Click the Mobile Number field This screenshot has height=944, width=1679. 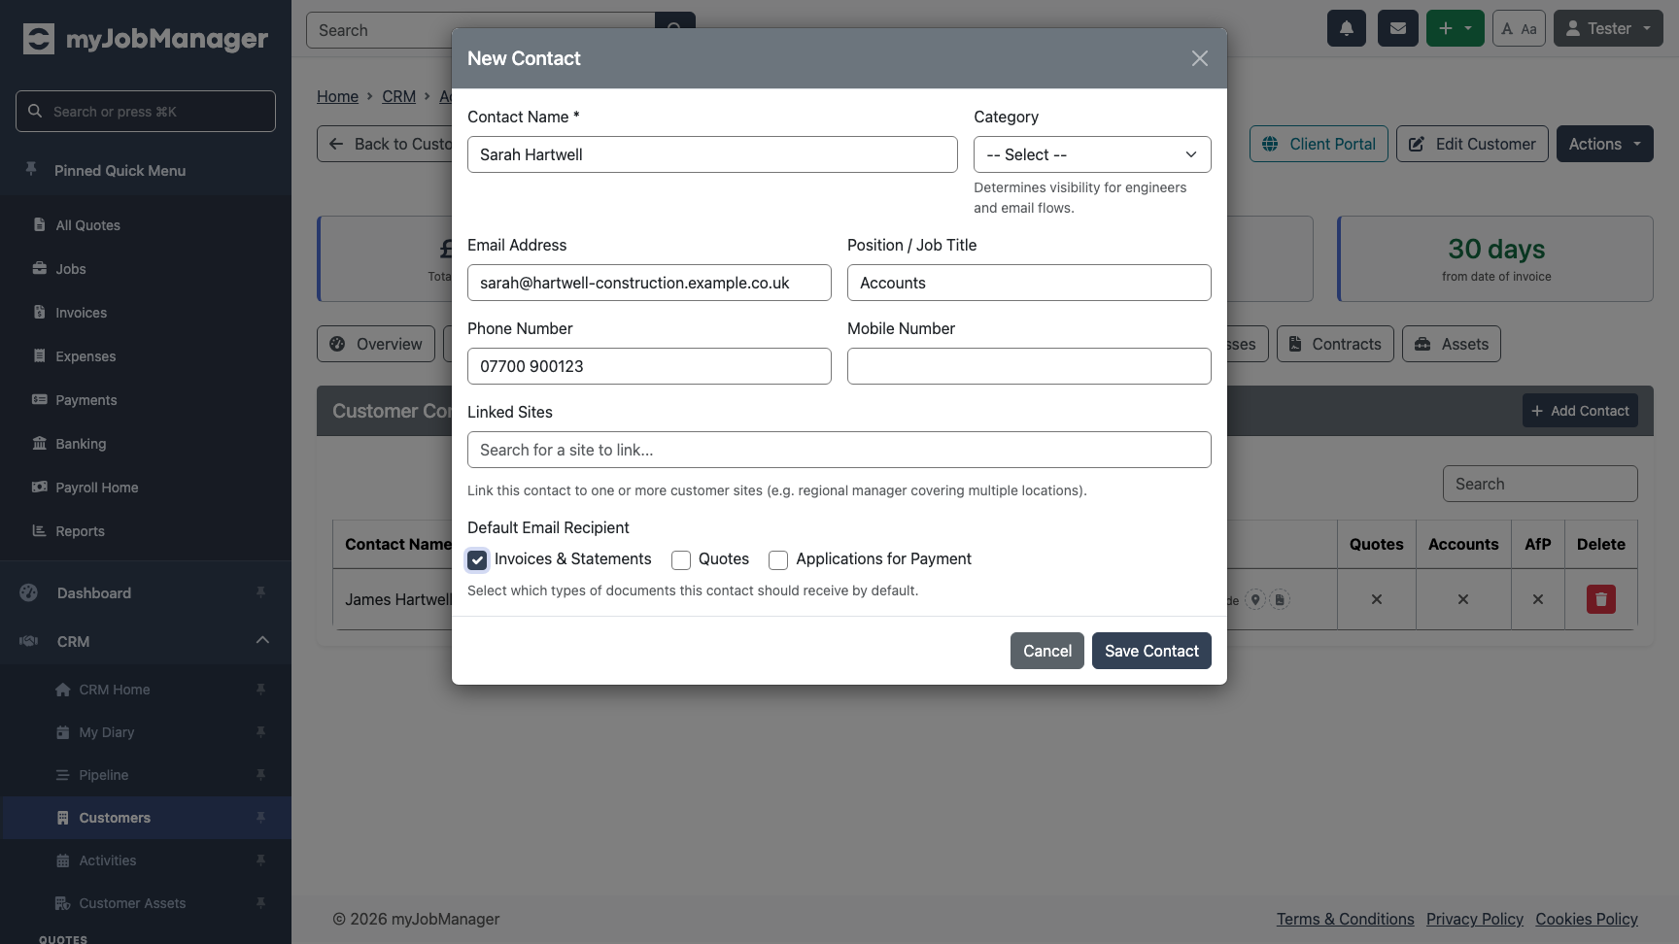coord(1029,366)
